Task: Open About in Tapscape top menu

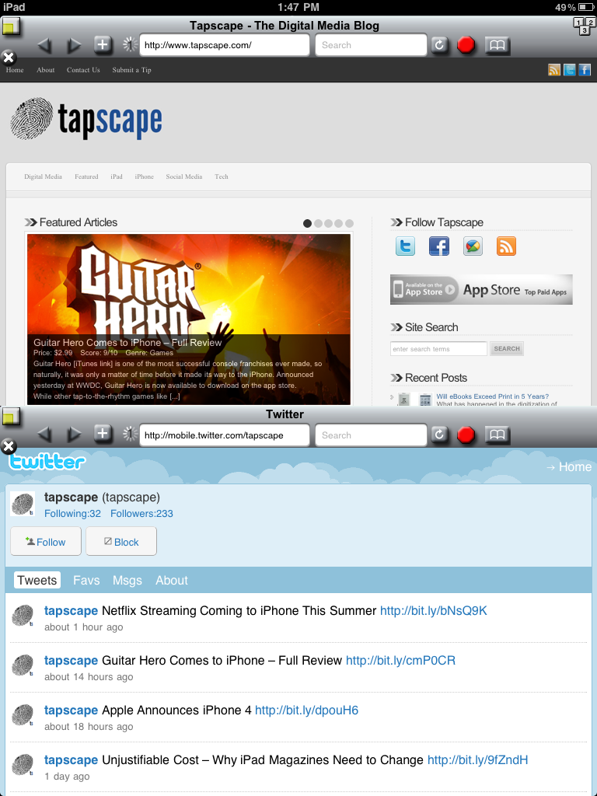Action: point(45,70)
